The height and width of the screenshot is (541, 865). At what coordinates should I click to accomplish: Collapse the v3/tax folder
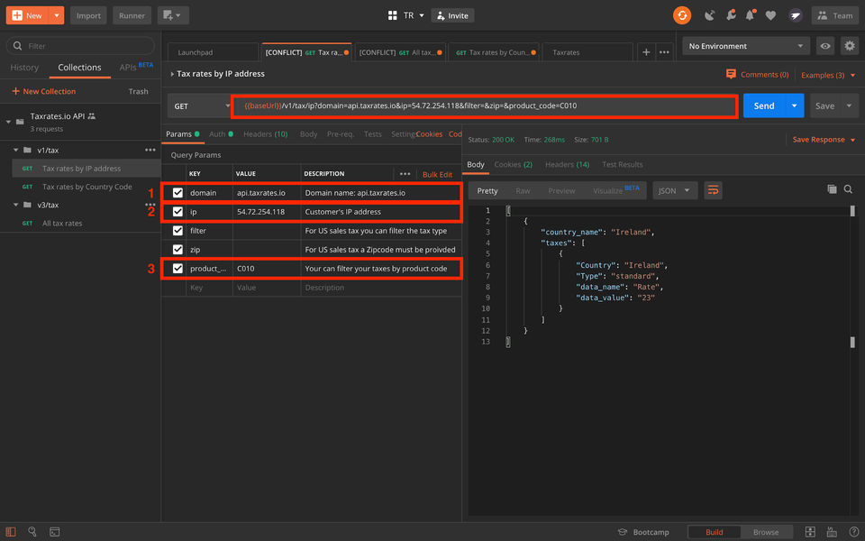(16, 205)
